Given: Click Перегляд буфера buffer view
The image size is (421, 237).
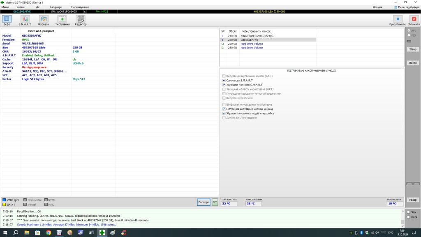Looking at the screenshot, I should tap(407, 7).
